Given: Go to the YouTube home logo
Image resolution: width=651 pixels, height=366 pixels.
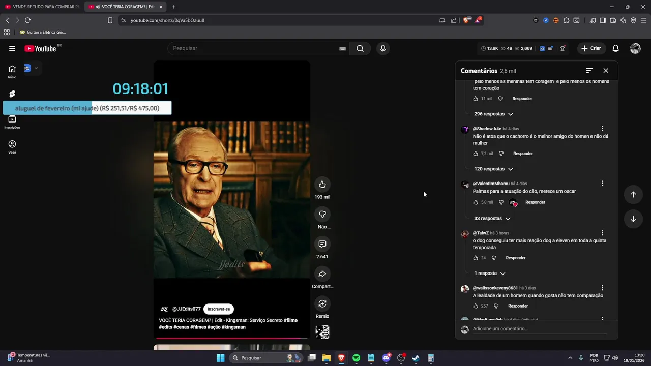Looking at the screenshot, I should [40, 48].
